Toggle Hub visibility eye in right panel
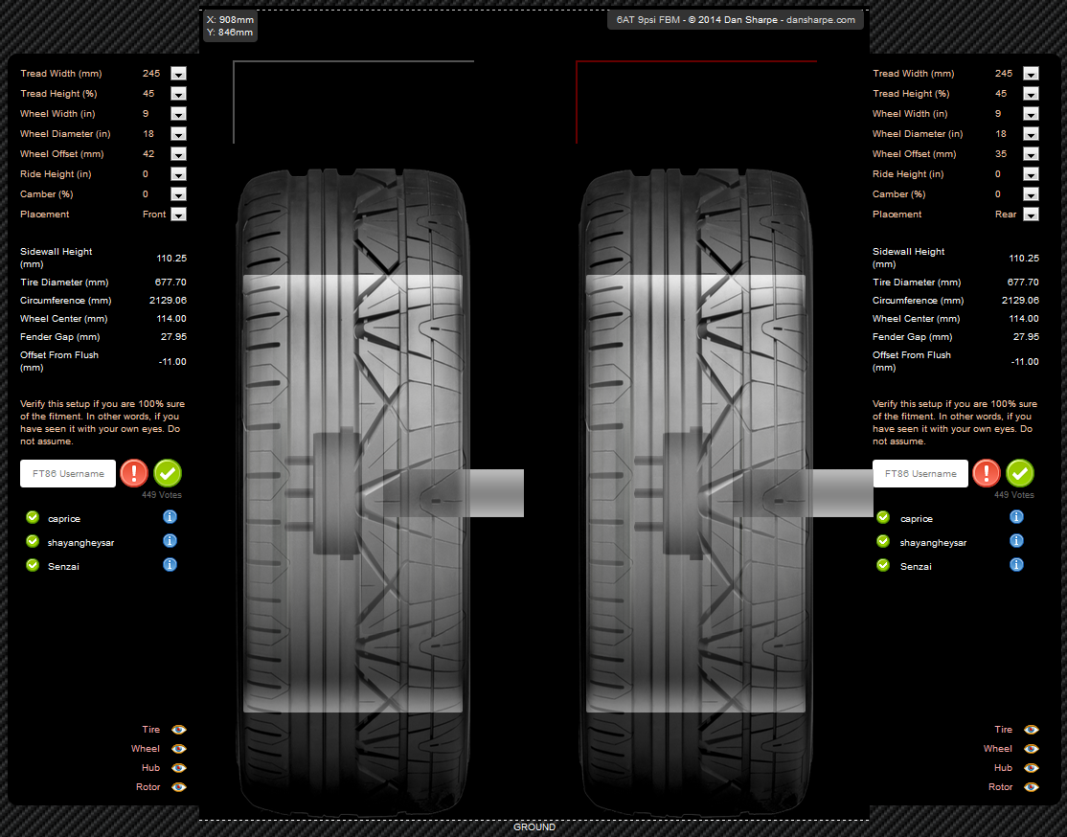The image size is (1067, 837). click(x=1031, y=768)
